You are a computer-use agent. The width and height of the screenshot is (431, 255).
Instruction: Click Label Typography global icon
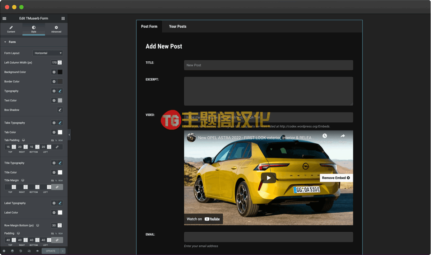[x=54, y=203]
